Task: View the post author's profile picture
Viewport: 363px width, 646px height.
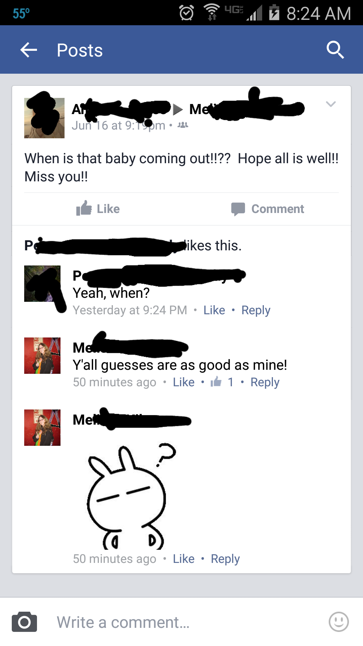Action: pos(44,118)
